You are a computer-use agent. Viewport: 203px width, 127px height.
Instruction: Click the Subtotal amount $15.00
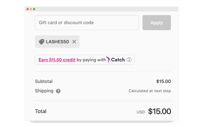coord(164,81)
